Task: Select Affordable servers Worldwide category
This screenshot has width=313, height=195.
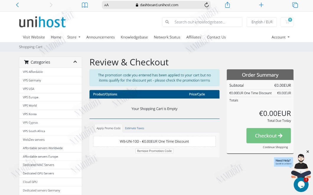Action: [50, 148]
